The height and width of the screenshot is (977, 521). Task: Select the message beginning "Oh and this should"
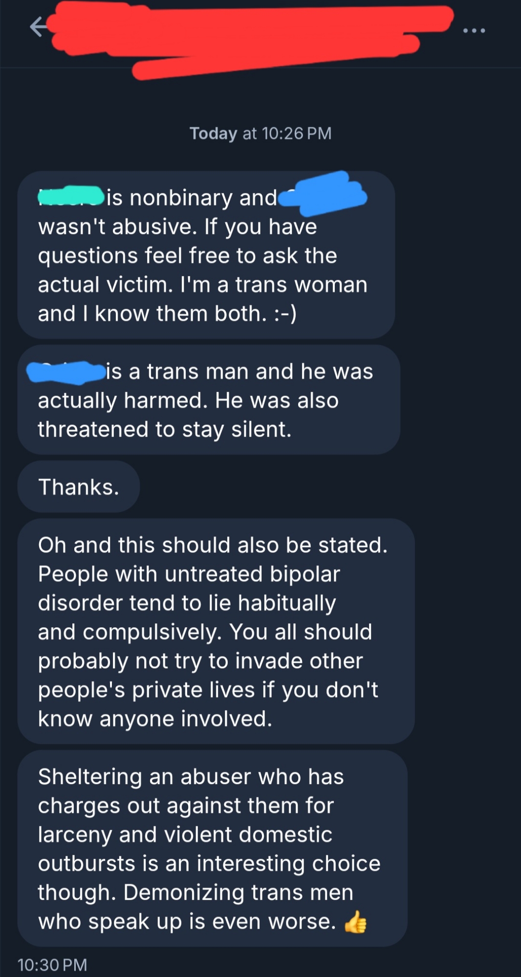pyautogui.click(x=216, y=631)
